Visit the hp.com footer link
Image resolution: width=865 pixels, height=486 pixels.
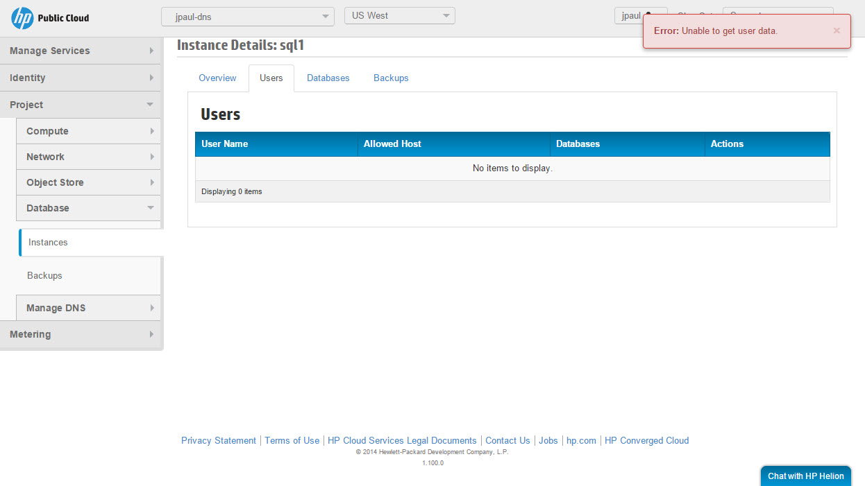click(x=581, y=440)
